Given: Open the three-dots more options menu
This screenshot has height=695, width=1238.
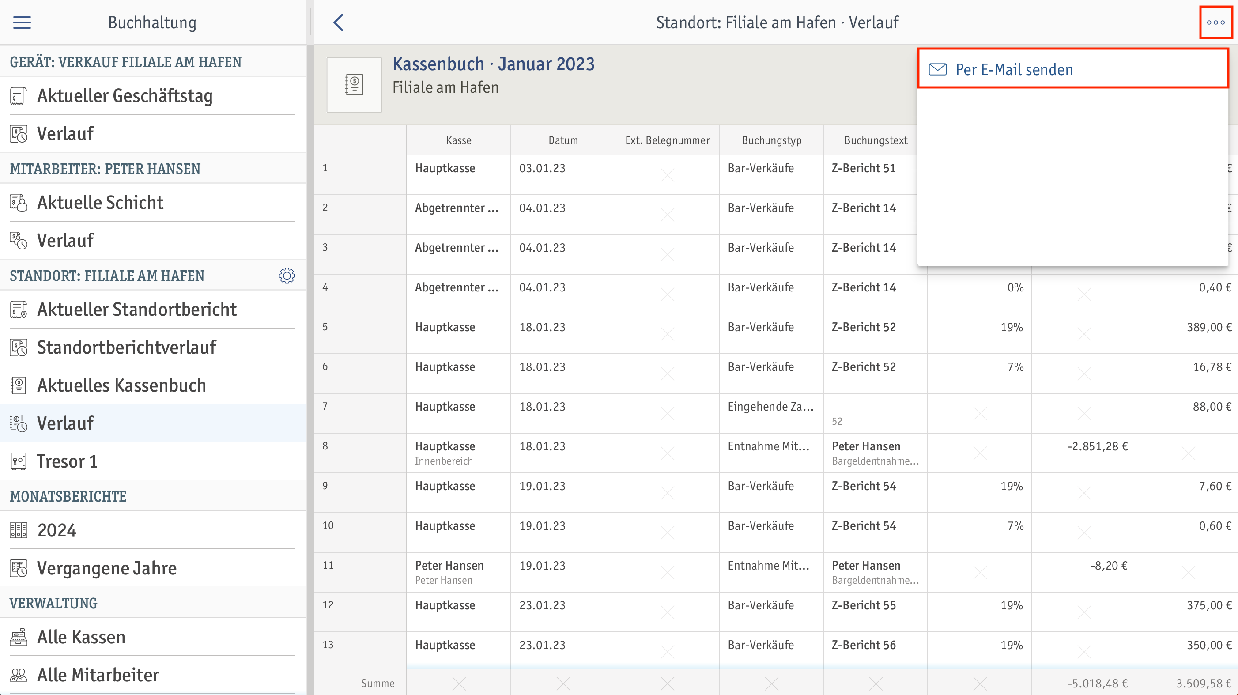Looking at the screenshot, I should [1215, 22].
